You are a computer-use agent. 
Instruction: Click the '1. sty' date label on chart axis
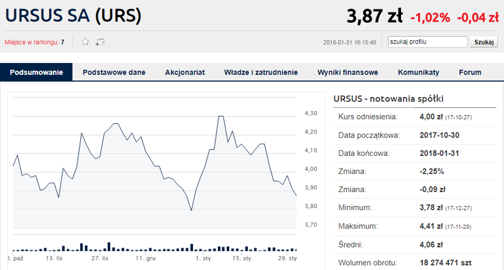click(203, 258)
